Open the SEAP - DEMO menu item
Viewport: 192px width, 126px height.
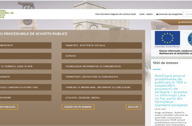pos(146,14)
